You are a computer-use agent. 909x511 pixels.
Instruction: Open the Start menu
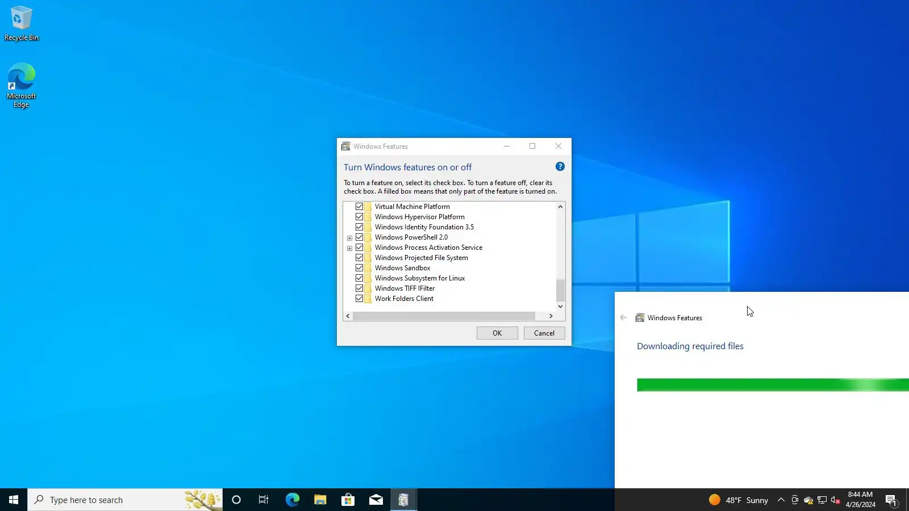(x=14, y=500)
